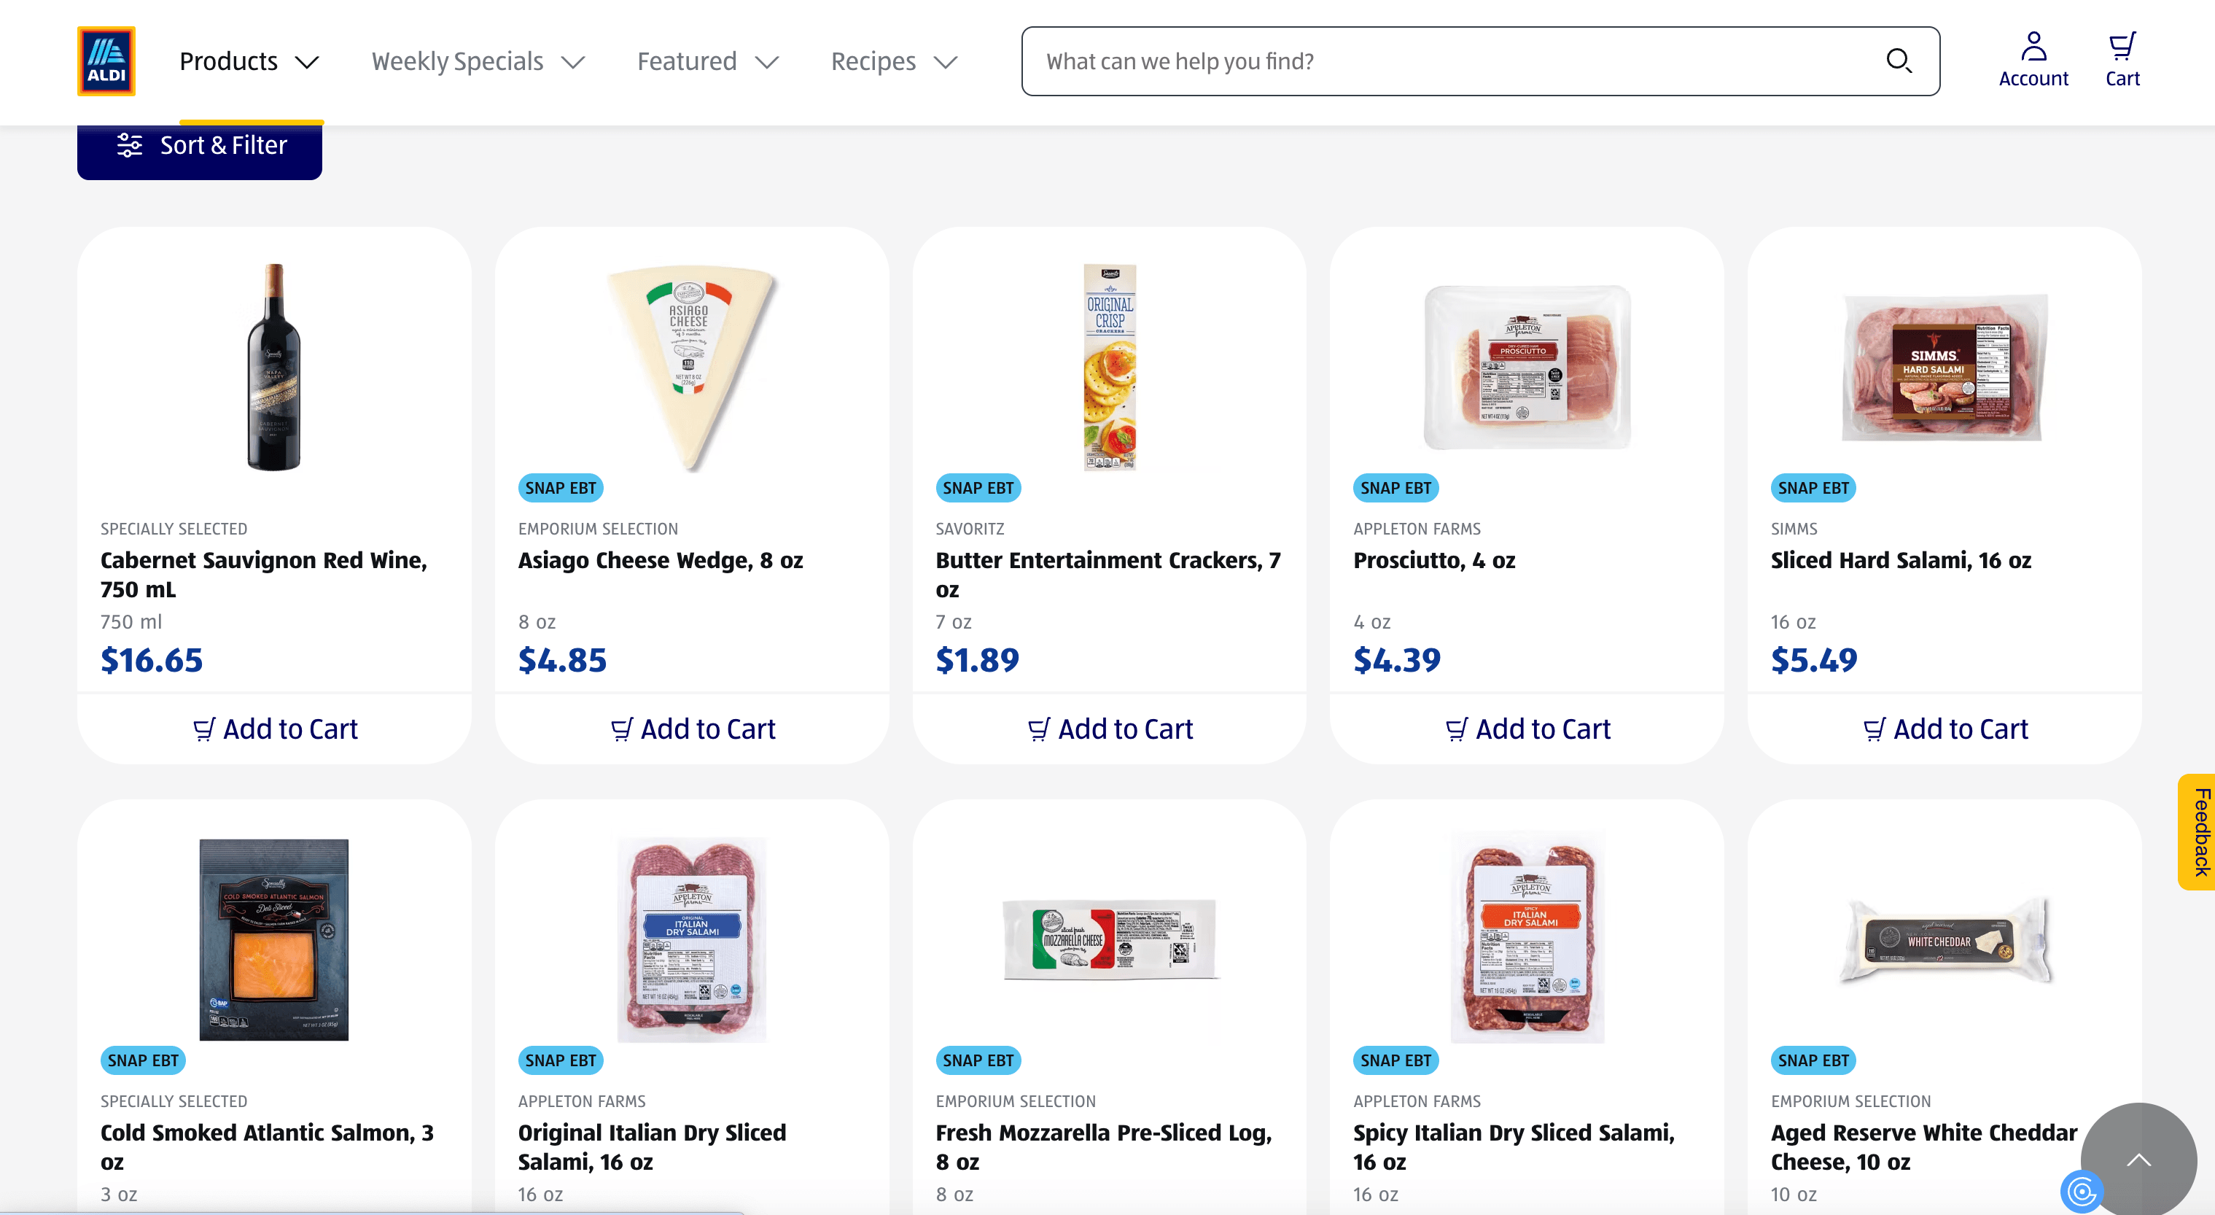Expand the Products dropdown menu
The image size is (2215, 1215).
[x=249, y=62]
